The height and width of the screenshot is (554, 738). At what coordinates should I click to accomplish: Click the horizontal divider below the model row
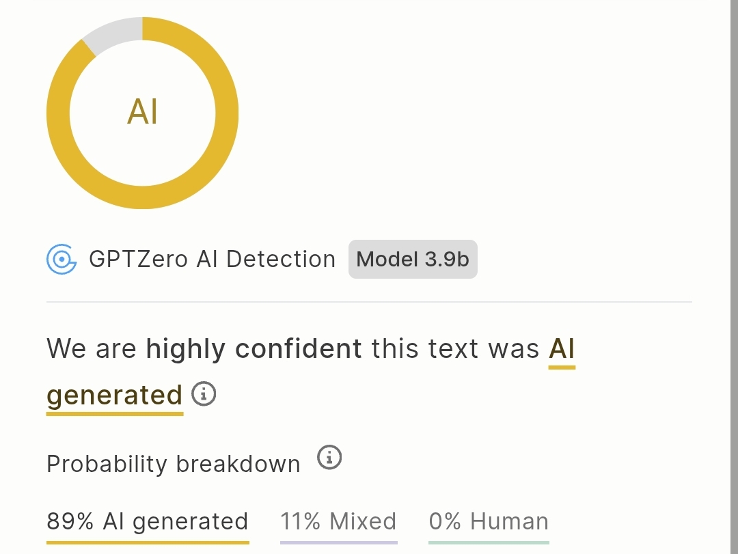point(370,302)
